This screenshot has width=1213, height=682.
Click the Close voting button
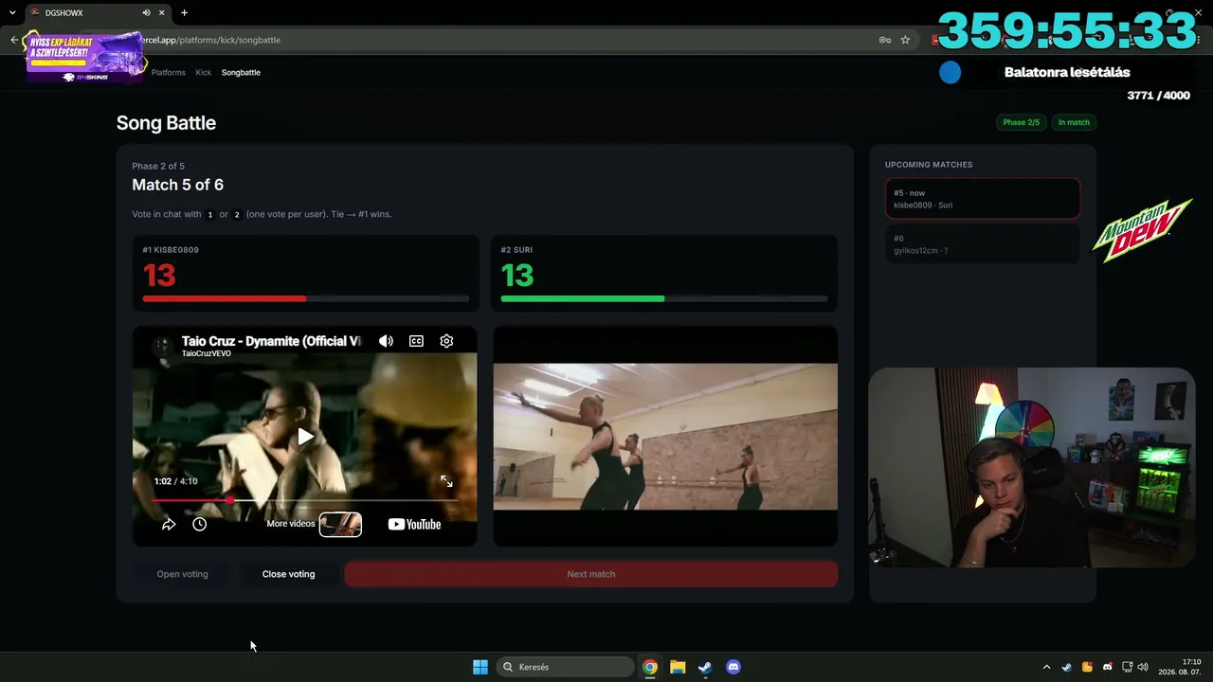288,574
